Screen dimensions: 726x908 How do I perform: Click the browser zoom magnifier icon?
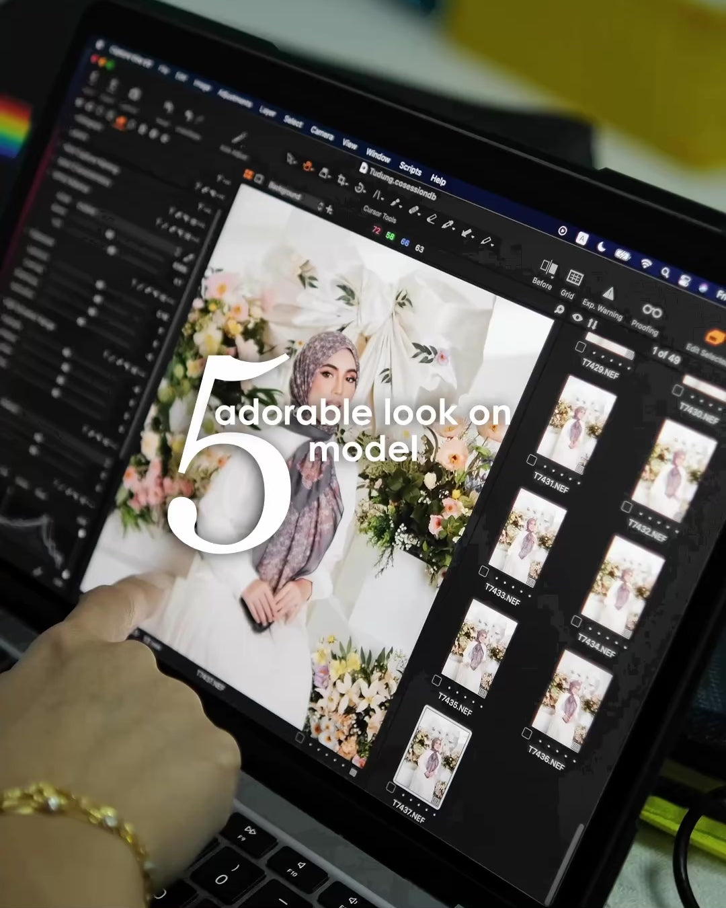(x=559, y=309)
